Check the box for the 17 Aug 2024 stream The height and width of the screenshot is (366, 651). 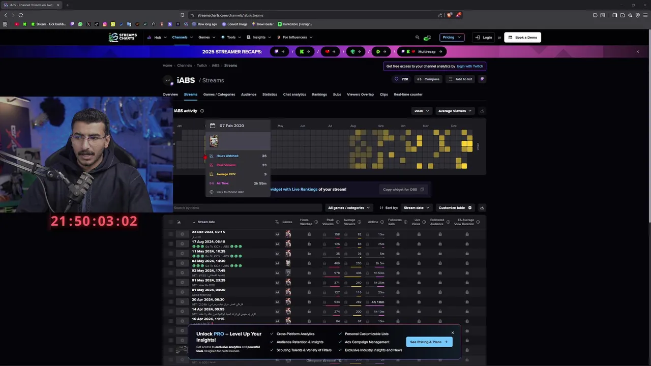(170, 244)
